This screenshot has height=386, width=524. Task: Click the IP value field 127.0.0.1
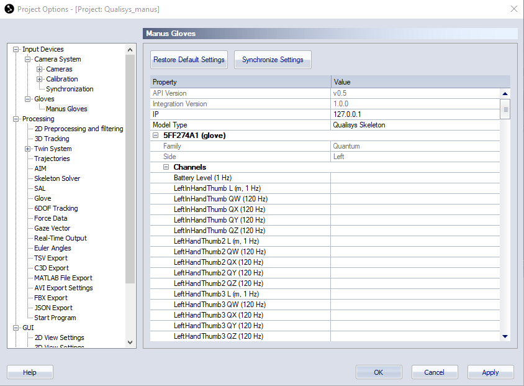coord(415,114)
